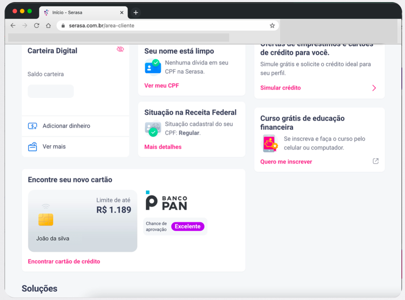Click the Seu nome está limpo heading
This screenshot has height=300, width=405.
pos(179,51)
